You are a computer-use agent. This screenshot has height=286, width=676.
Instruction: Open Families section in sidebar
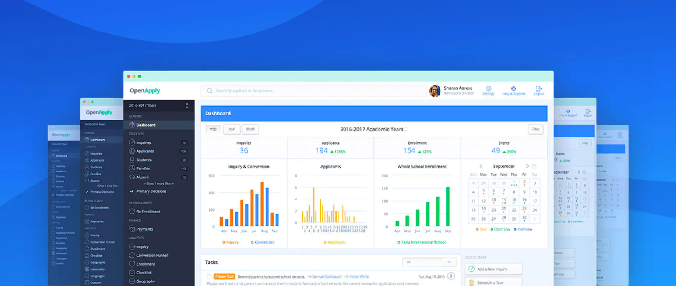(143, 168)
